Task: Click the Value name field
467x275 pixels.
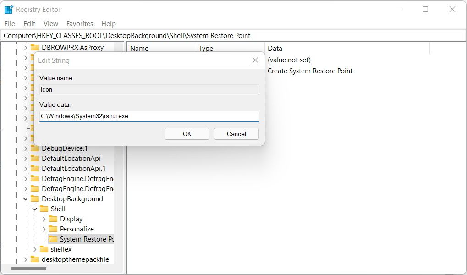Action: point(149,90)
